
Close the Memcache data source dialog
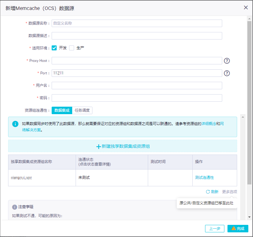(x=246, y=7)
